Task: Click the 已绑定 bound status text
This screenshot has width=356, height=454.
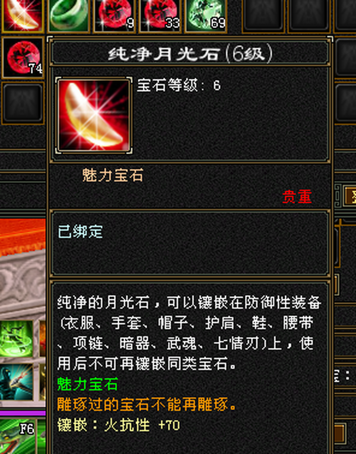Action: click(x=80, y=232)
